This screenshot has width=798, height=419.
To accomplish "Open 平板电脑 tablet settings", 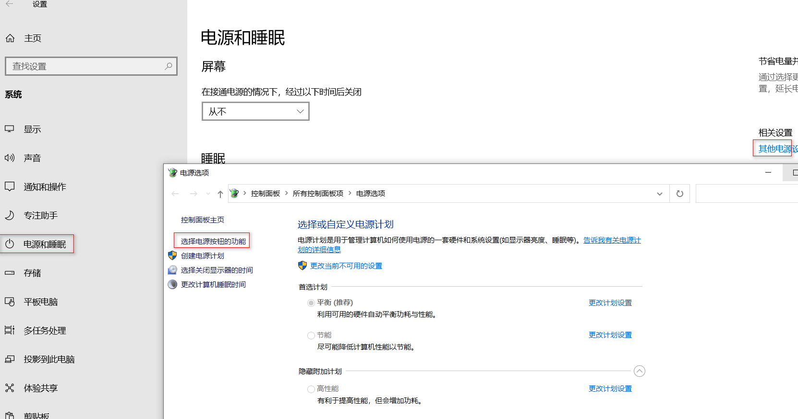I will [x=41, y=302].
